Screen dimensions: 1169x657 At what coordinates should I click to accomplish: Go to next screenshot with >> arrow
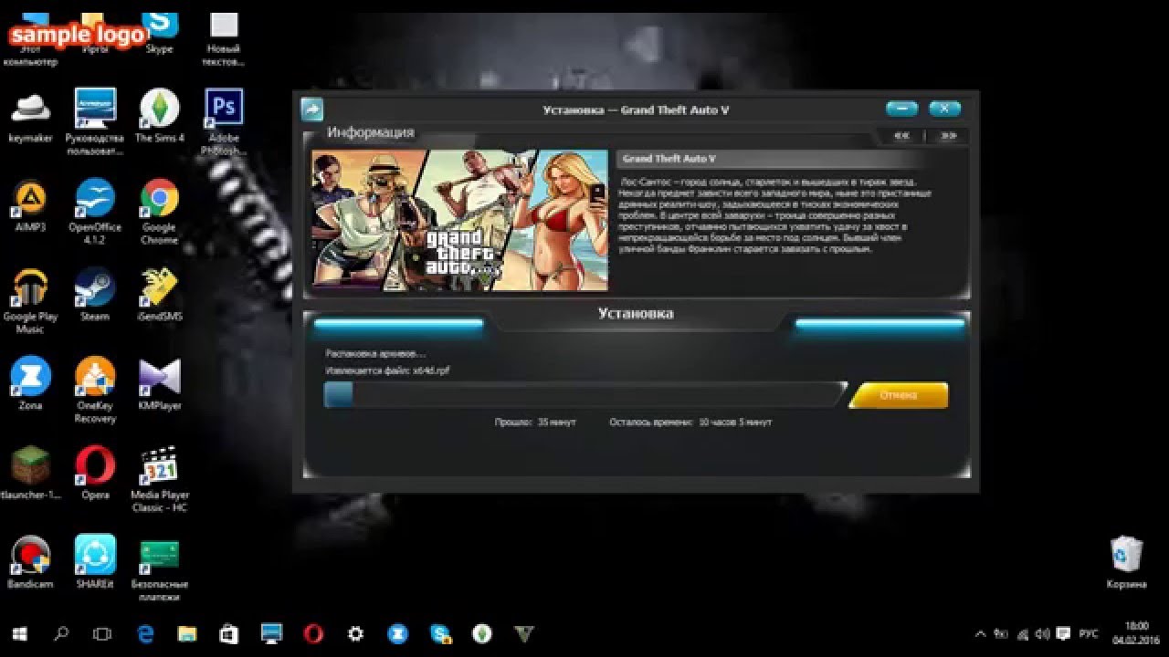click(947, 135)
